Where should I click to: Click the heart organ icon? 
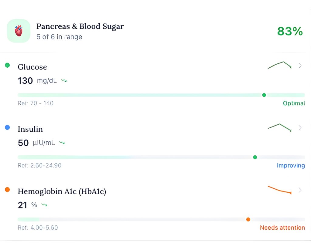(x=19, y=31)
